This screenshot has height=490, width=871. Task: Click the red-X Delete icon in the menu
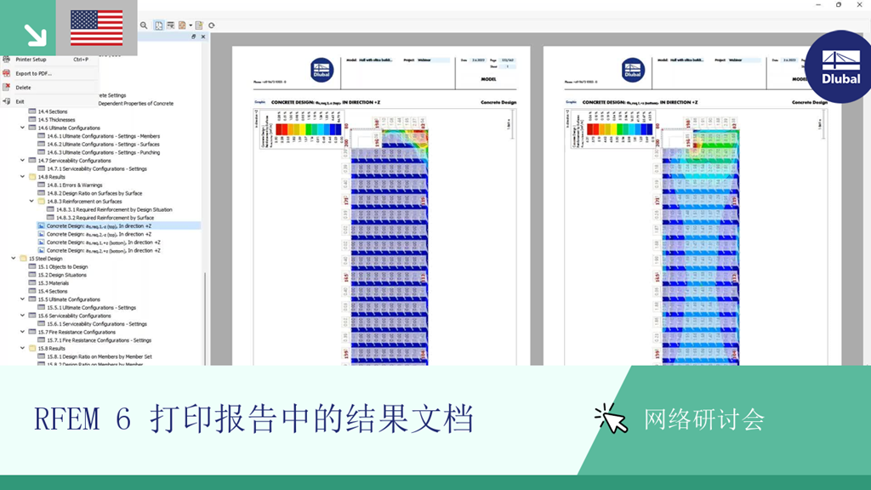(7, 87)
